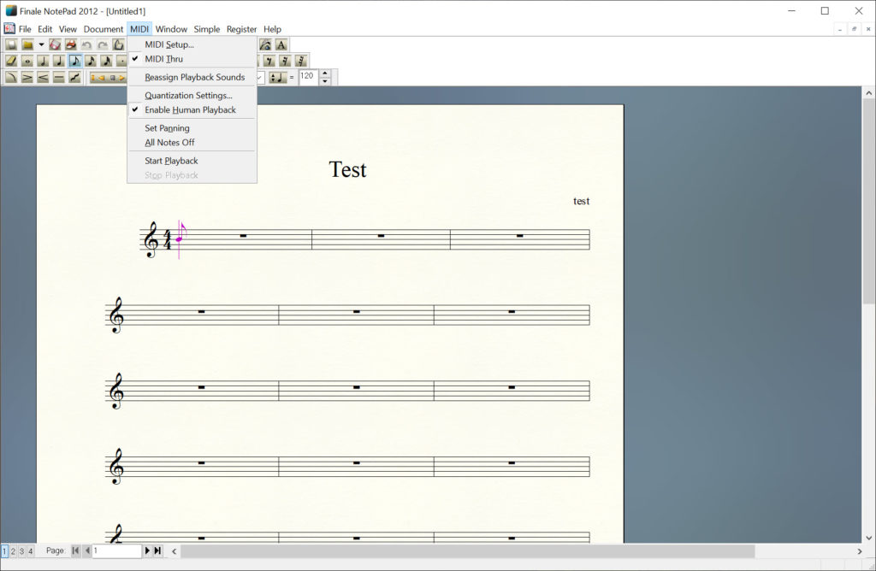This screenshot has height=571, width=876.
Task: Open the Simple menu
Action: pos(207,29)
